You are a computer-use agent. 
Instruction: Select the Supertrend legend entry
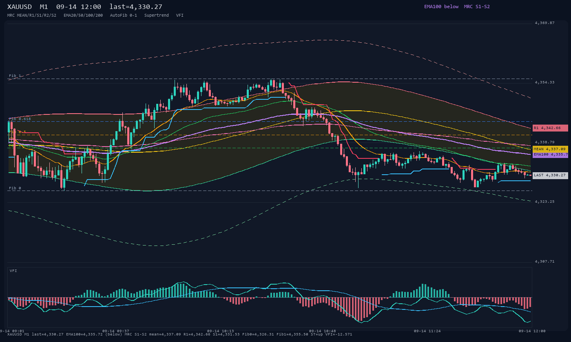[x=157, y=15]
